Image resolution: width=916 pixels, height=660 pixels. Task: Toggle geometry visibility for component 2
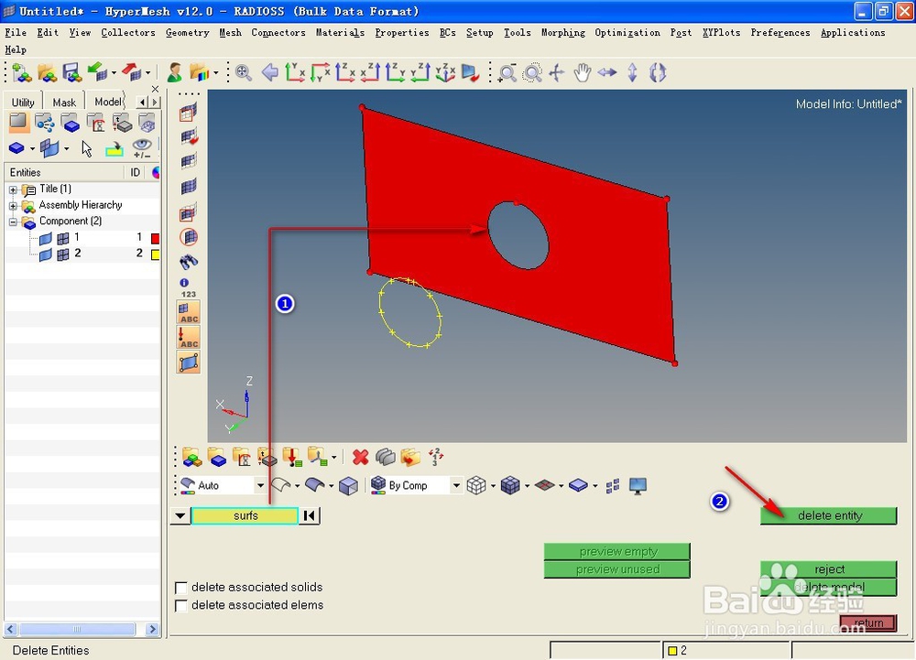click(x=46, y=254)
